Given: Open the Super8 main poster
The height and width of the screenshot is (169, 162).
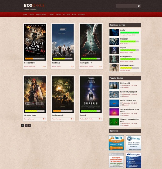Looking at the screenshot, I should coord(91,95).
